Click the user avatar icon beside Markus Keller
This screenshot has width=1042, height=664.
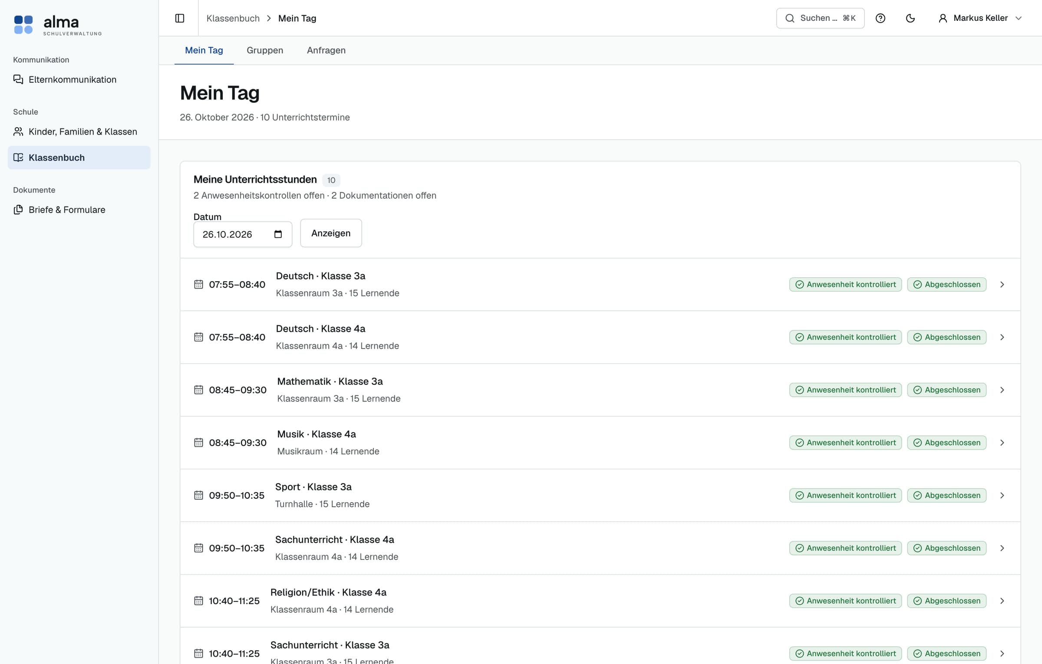click(943, 18)
